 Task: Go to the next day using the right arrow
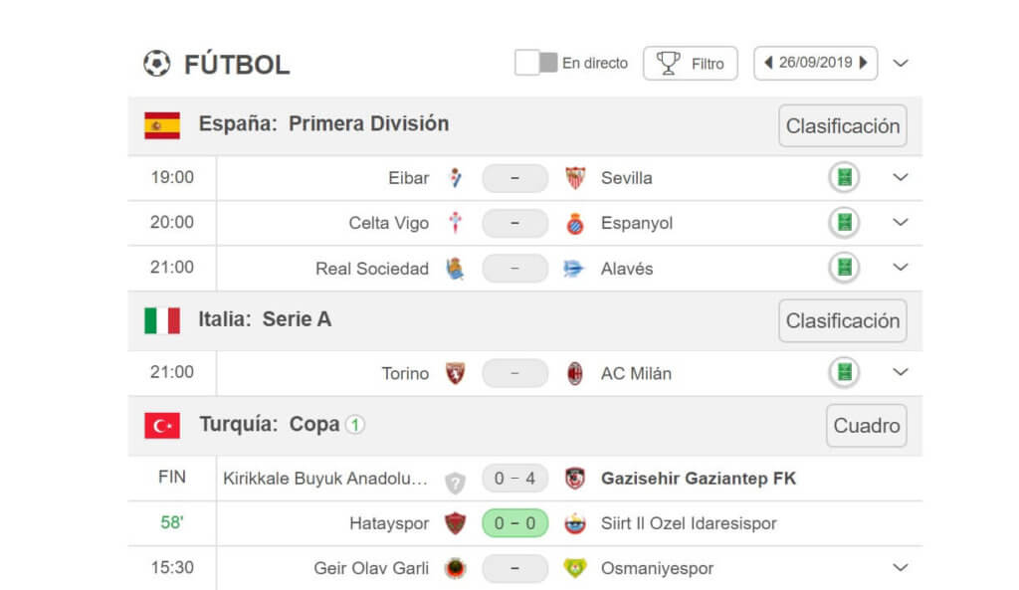[863, 63]
